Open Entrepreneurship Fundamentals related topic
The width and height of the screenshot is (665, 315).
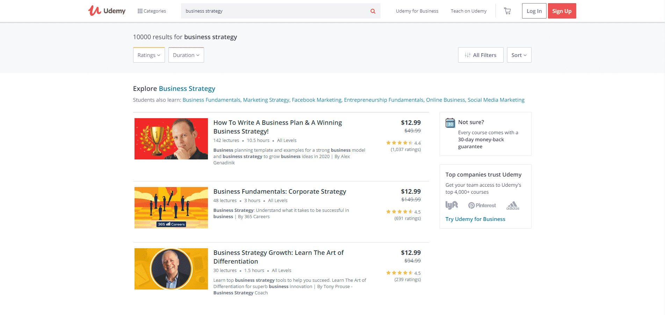point(384,100)
